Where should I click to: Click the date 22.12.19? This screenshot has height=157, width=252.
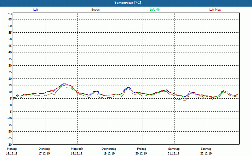(x=206, y=154)
